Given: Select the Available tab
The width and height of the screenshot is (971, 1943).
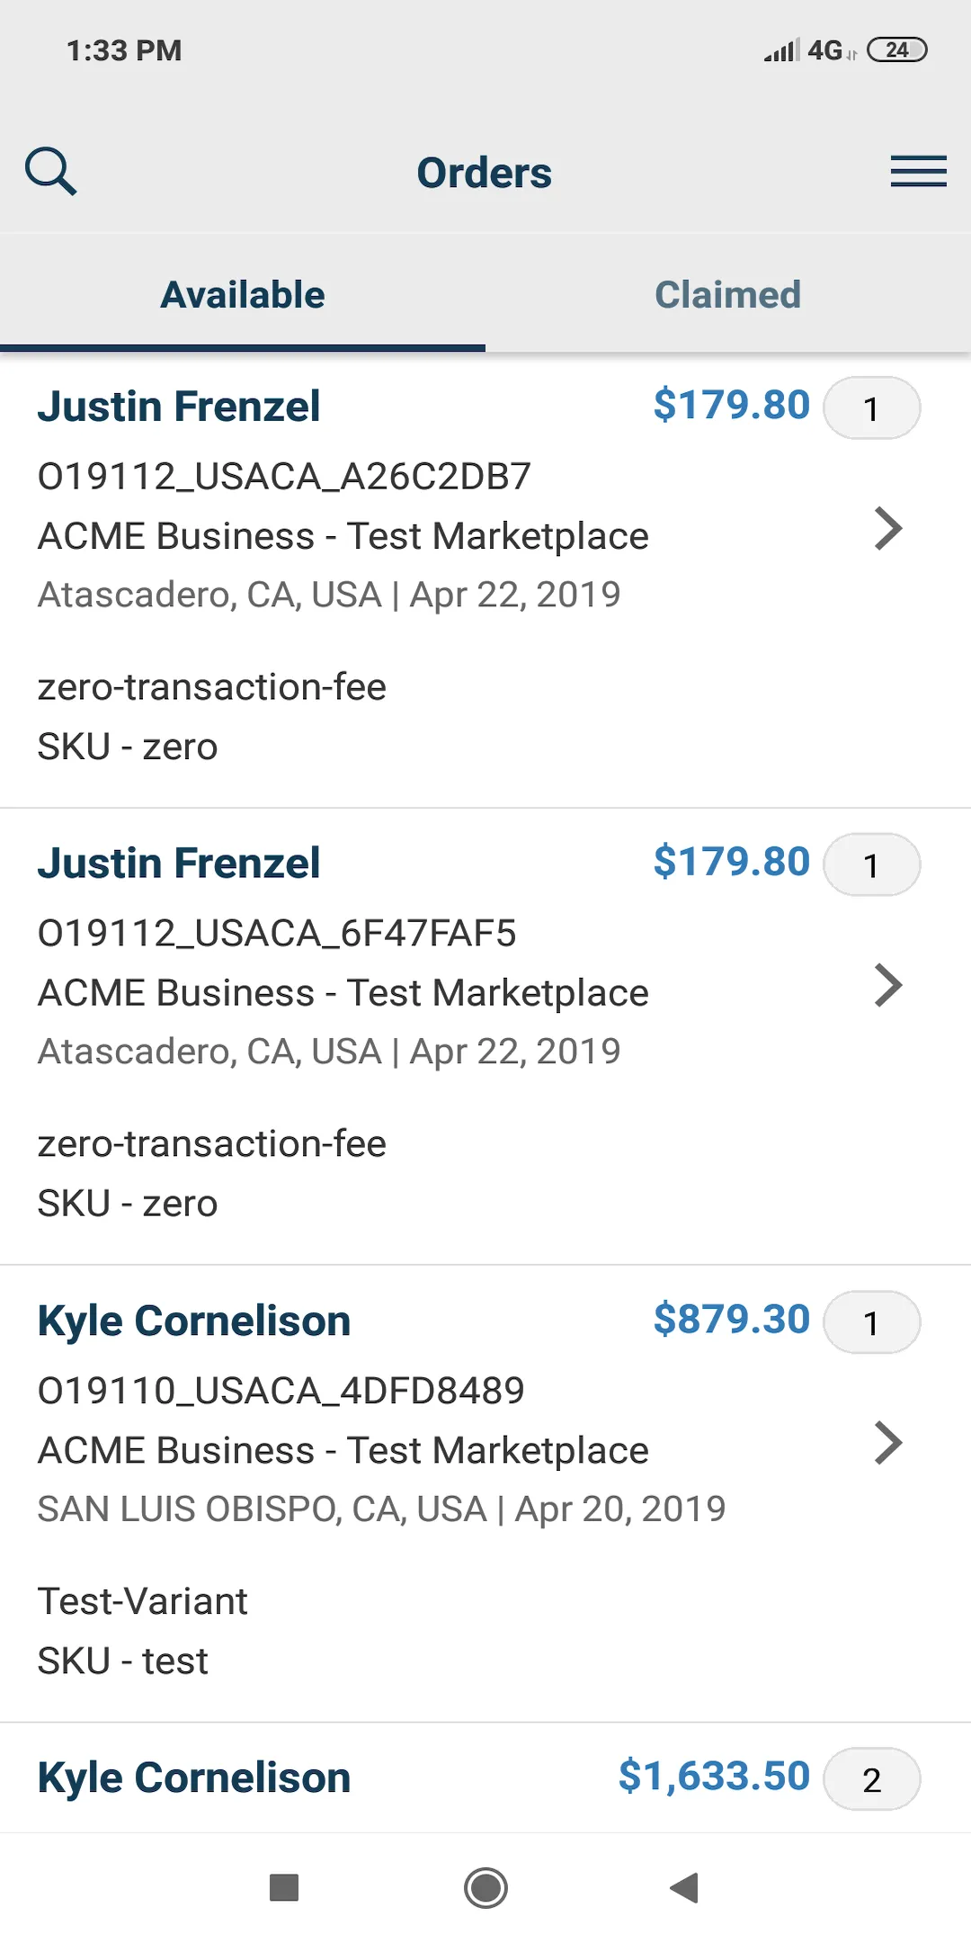Looking at the screenshot, I should click(243, 294).
